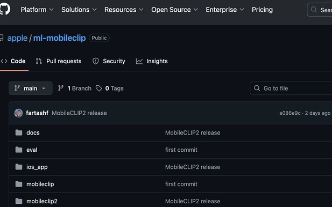The height and width of the screenshot is (207, 332).
Task: Click the tag icon beside Tags
Action: click(x=98, y=88)
